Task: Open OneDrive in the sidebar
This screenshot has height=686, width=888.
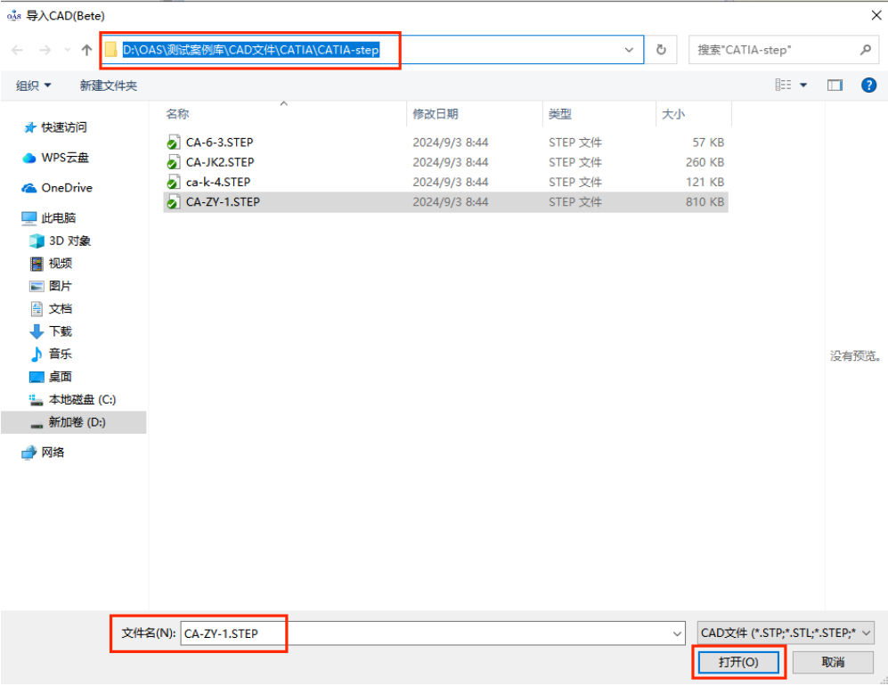Action: tap(57, 187)
